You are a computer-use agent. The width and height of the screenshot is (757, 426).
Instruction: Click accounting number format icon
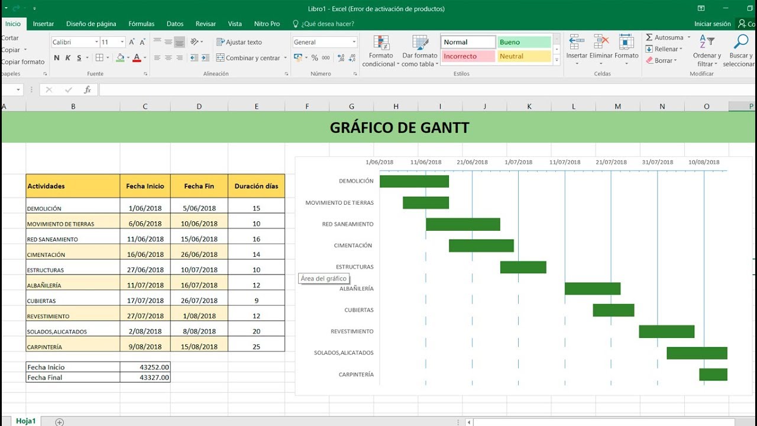(x=297, y=58)
